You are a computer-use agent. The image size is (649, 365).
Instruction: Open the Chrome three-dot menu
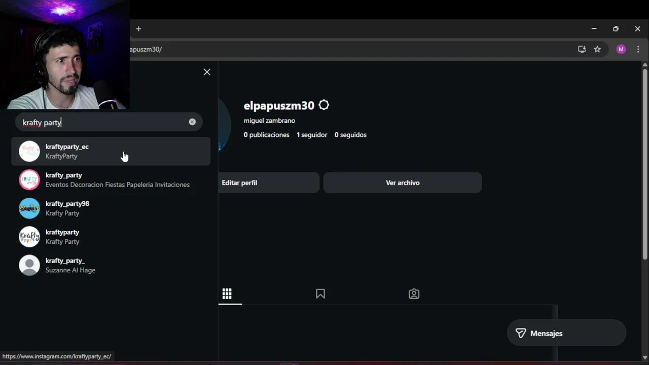638,49
